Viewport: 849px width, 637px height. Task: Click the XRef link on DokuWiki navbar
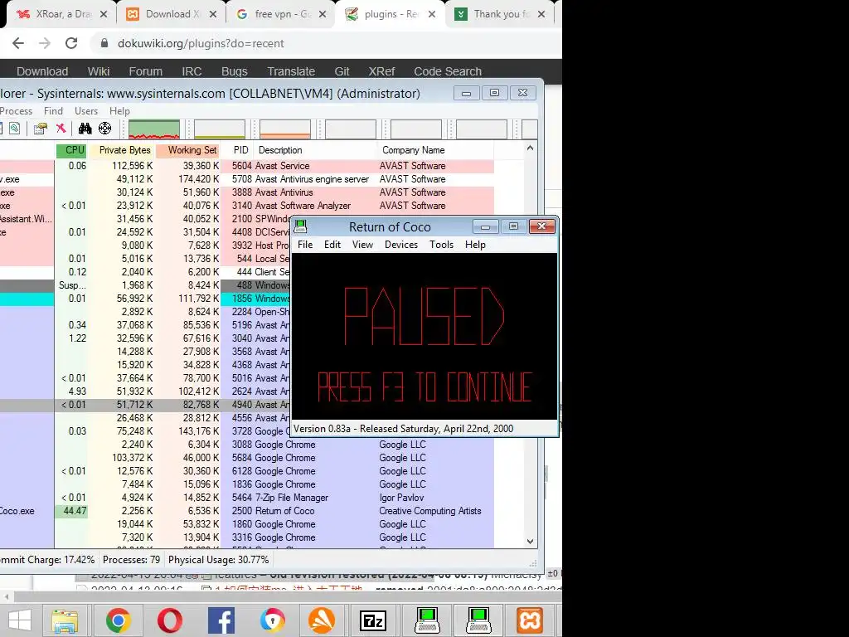pos(381,71)
